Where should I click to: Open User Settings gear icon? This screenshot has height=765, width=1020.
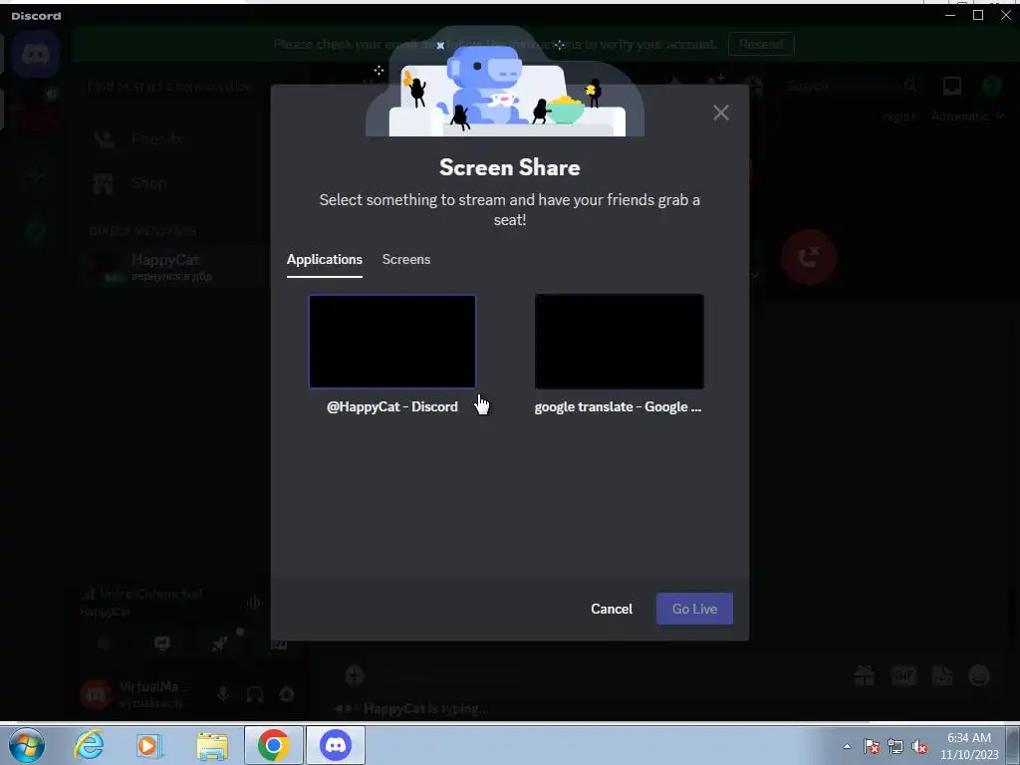click(287, 694)
